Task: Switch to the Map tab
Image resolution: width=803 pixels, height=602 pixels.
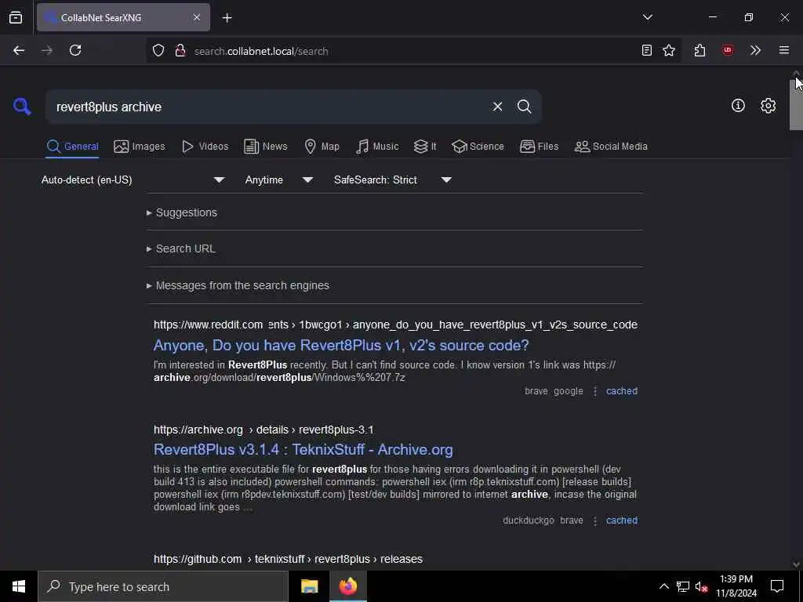Action: pyautogui.click(x=322, y=147)
